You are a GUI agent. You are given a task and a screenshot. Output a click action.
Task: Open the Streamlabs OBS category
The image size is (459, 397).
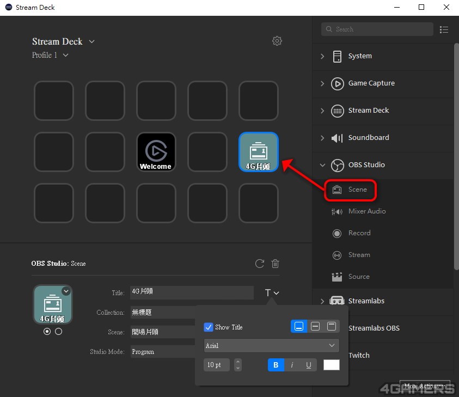click(x=374, y=328)
